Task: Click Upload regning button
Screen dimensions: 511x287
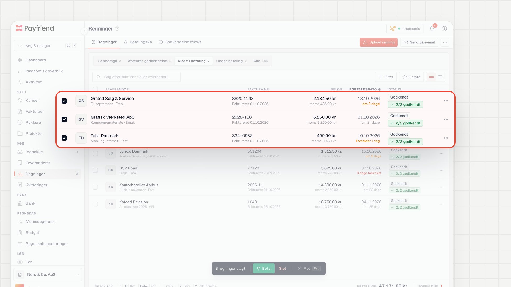Action: (x=379, y=42)
